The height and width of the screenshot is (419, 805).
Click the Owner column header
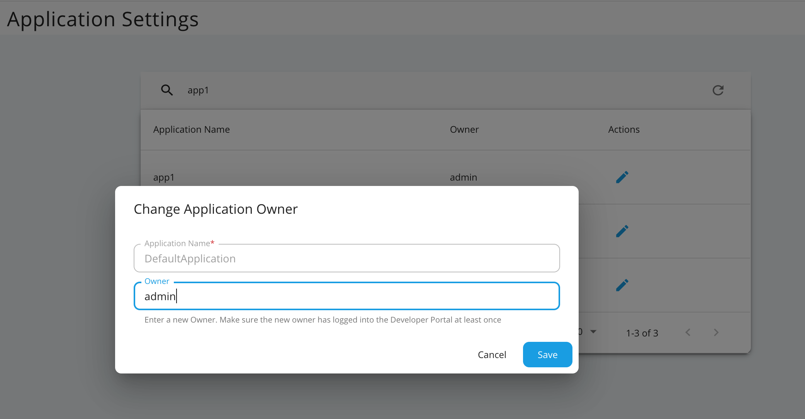tap(464, 129)
